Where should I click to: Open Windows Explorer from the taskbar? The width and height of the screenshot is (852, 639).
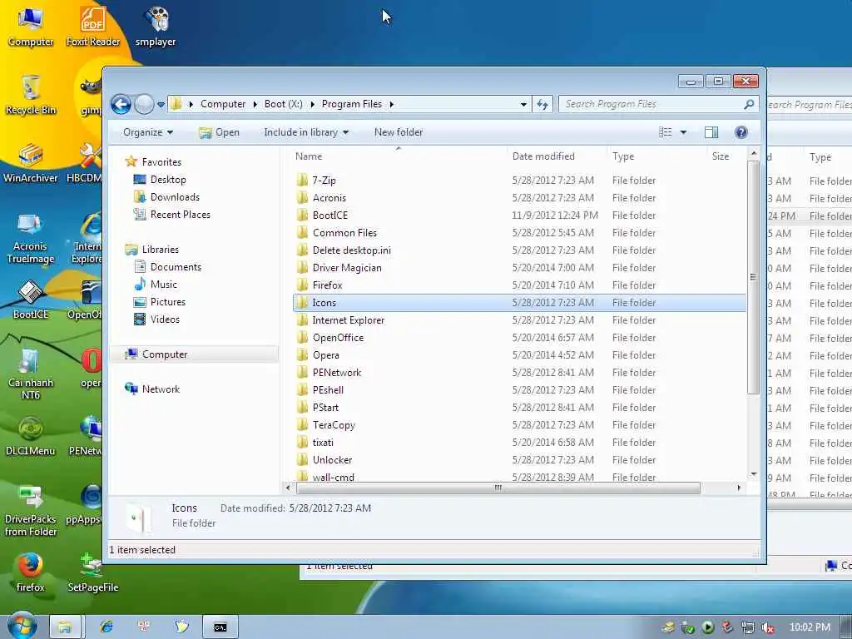coord(65,627)
